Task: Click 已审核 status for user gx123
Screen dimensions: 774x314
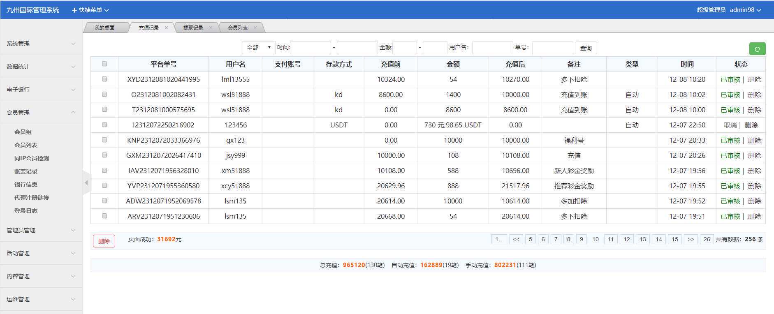Action: pyautogui.click(x=730, y=140)
